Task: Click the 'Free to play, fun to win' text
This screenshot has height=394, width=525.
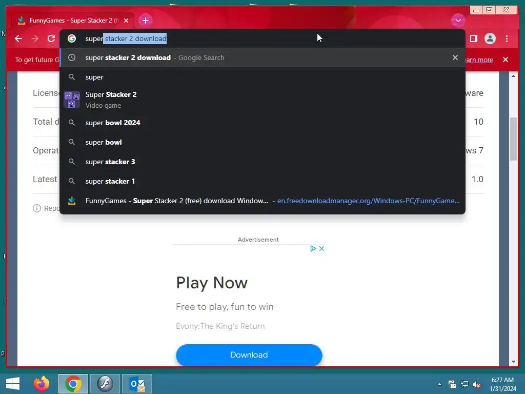Action: pyautogui.click(x=225, y=307)
